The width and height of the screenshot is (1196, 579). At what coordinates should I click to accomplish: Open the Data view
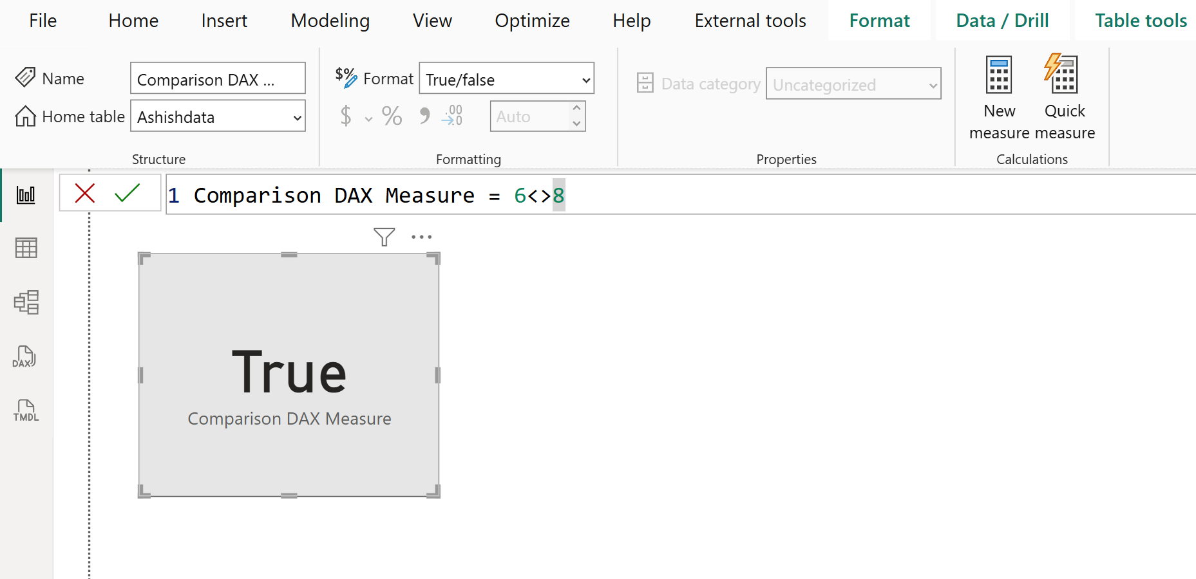pyautogui.click(x=26, y=247)
